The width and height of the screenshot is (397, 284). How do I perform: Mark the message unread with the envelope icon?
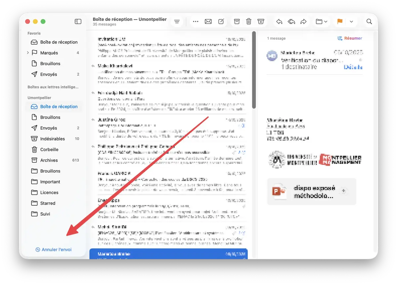[x=208, y=21]
